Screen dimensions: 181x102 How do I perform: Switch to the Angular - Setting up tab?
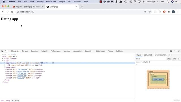pos(28,7)
